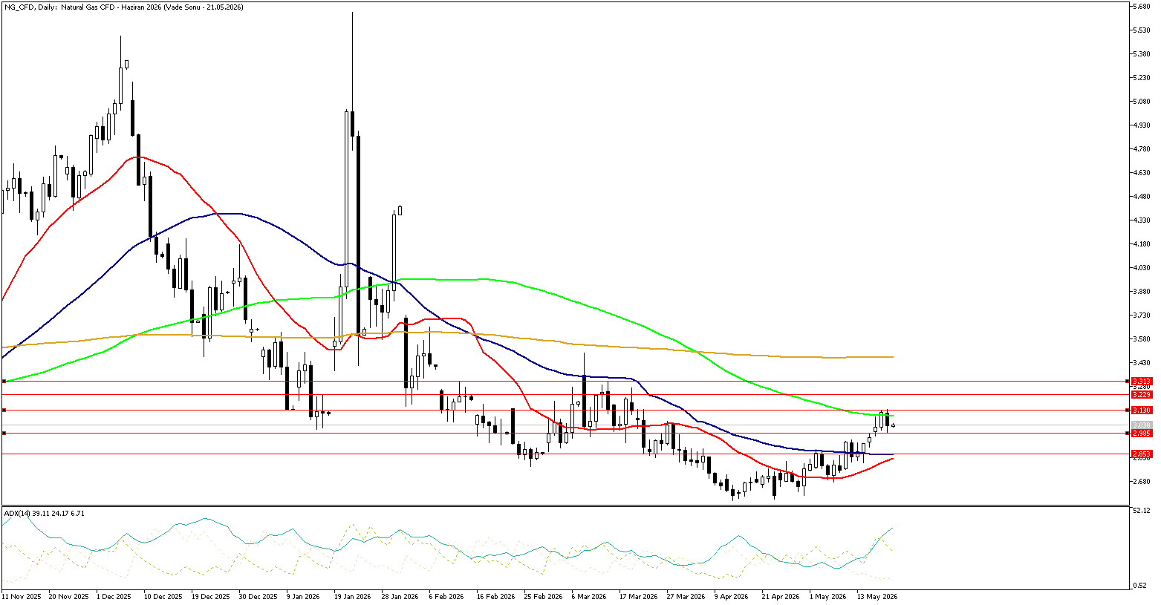This screenshot has width=1161, height=605.
Task: Click the 5.080 price axis label
Action: point(1142,102)
